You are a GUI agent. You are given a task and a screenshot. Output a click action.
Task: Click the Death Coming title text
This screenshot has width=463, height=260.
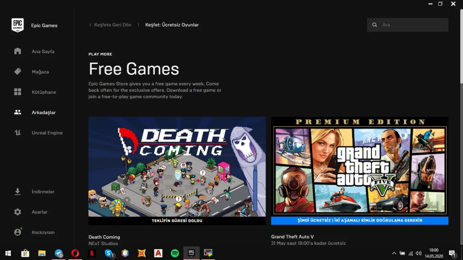click(104, 237)
